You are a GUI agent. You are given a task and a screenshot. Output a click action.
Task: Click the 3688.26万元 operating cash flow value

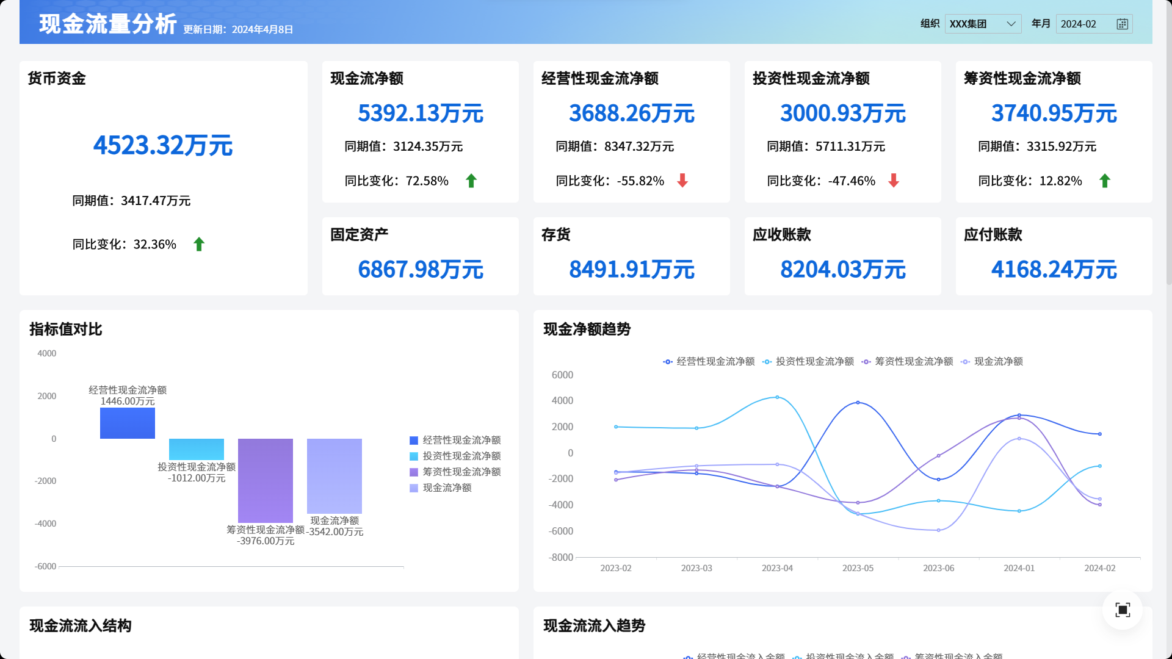click(631, 113)
